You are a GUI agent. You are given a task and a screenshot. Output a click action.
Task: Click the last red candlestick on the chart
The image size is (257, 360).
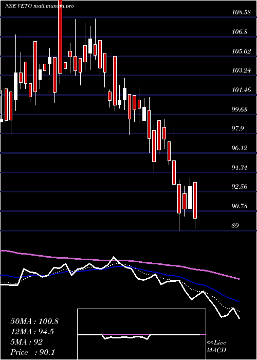[x=195, y=200]
